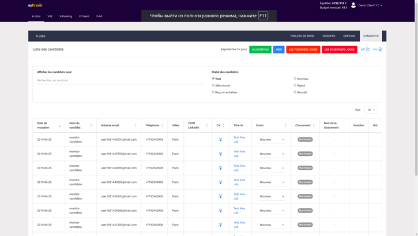Select the Nouveau status radio button

pos(295,78)
